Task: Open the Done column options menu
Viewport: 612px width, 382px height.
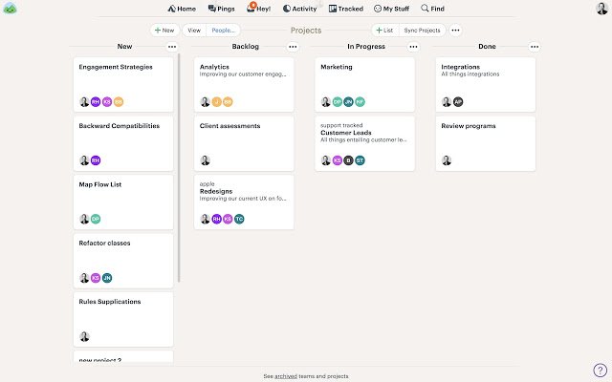Action: pyautogui.click(x=535, y=47)
